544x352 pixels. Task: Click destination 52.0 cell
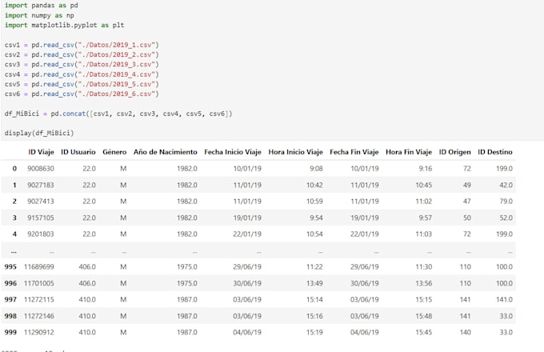[506, 218]
